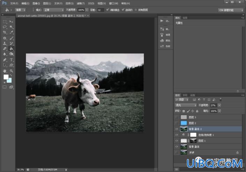Select the Move tool

[x=11, y=22]
